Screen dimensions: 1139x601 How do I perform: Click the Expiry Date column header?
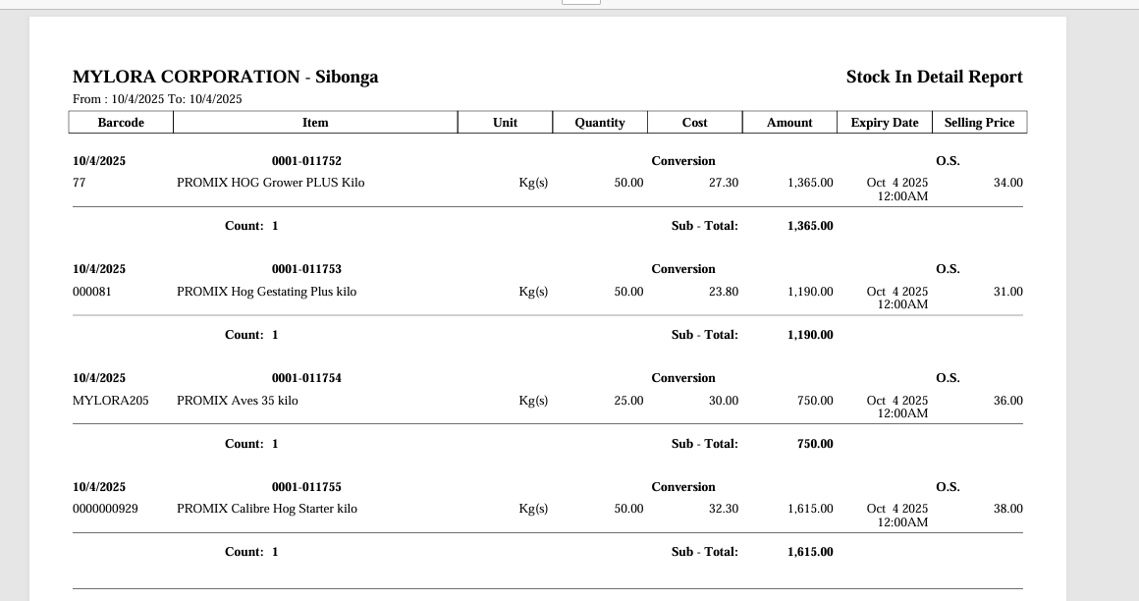click(884, 123)
